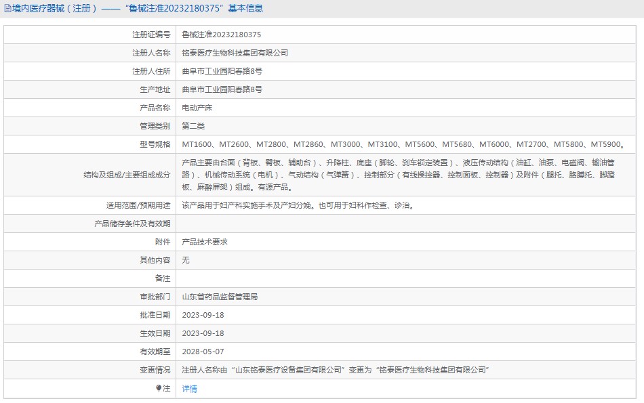The height and width of the screenshot is (403, 644).
Task: Click the bulb icon next to 注
Action: pyautogui.click(x=159, y=388)
